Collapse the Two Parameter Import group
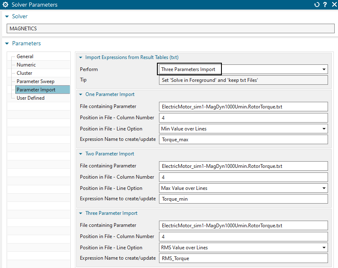 (x=80, y=154)
